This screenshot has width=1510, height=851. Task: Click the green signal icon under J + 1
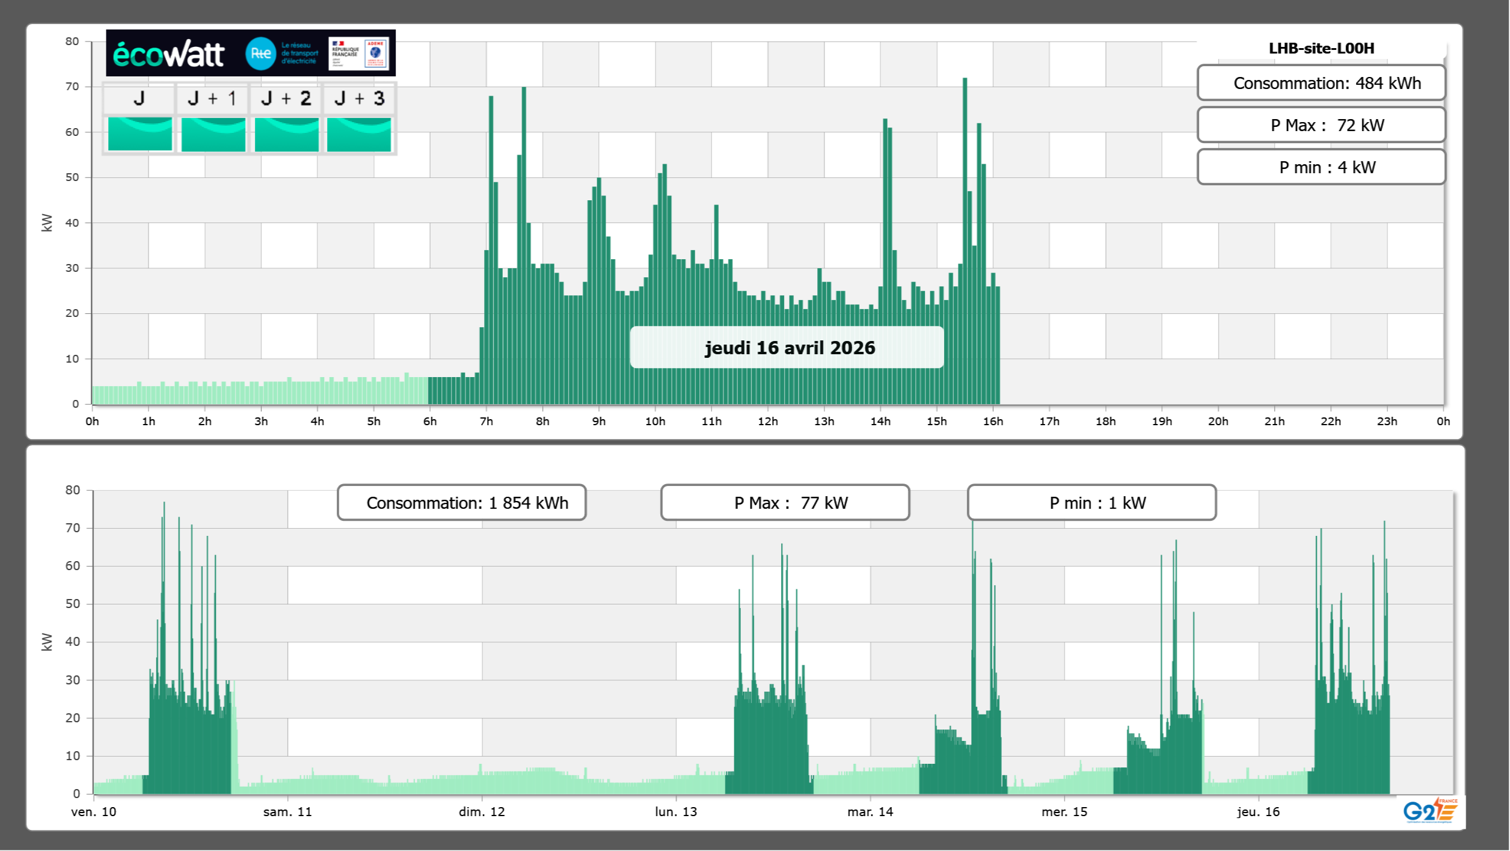213,134
